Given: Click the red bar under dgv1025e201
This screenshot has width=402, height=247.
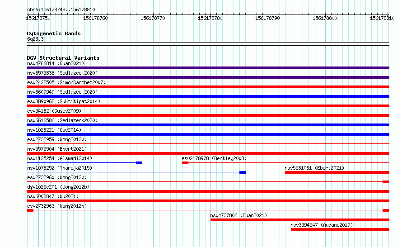Looking at the screenshot, I should 208,191.
